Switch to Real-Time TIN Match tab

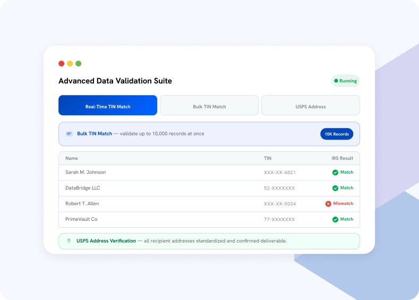coord(108,105)
